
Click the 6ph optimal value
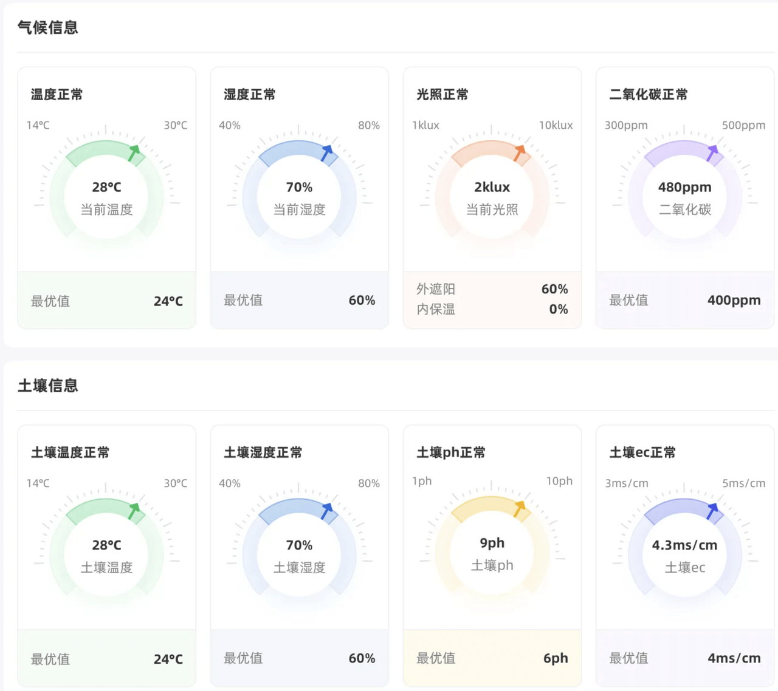[x=556, y=658]
